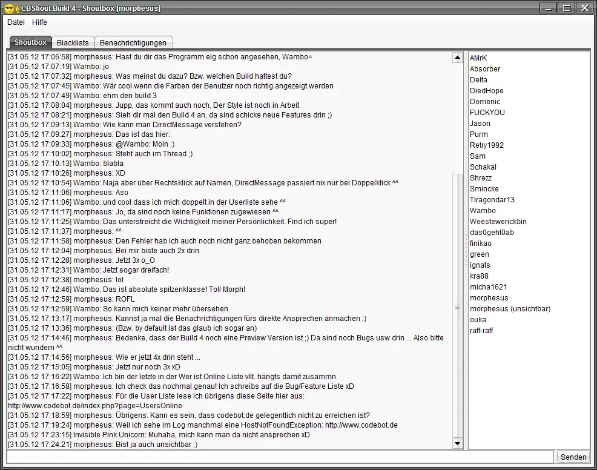Close the CBShout window

coord(585,8)
